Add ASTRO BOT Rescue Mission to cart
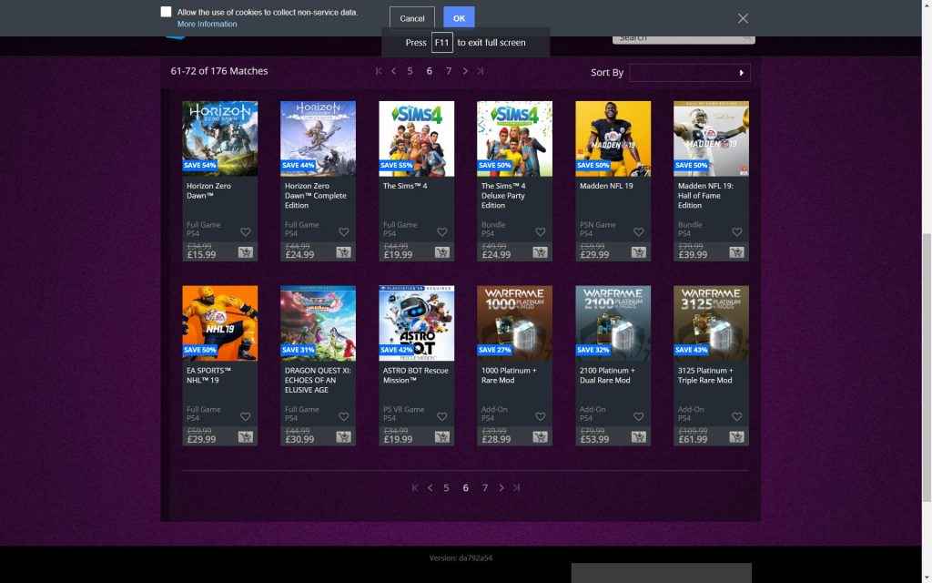The image size is (932, 583). pyautogui.click(x=442, y=437)
